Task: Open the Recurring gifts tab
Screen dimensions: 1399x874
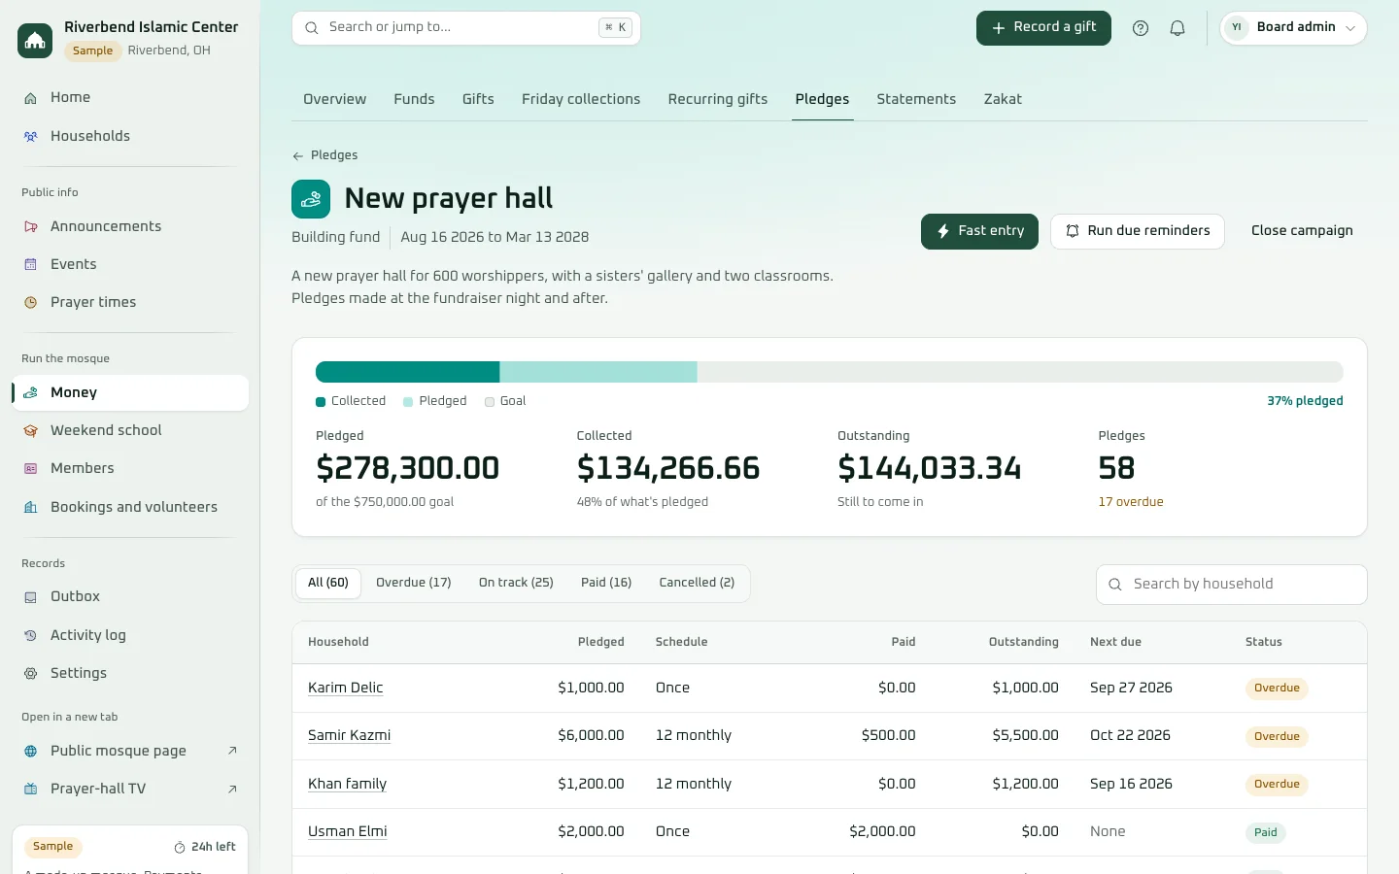Action: point(718,99)
